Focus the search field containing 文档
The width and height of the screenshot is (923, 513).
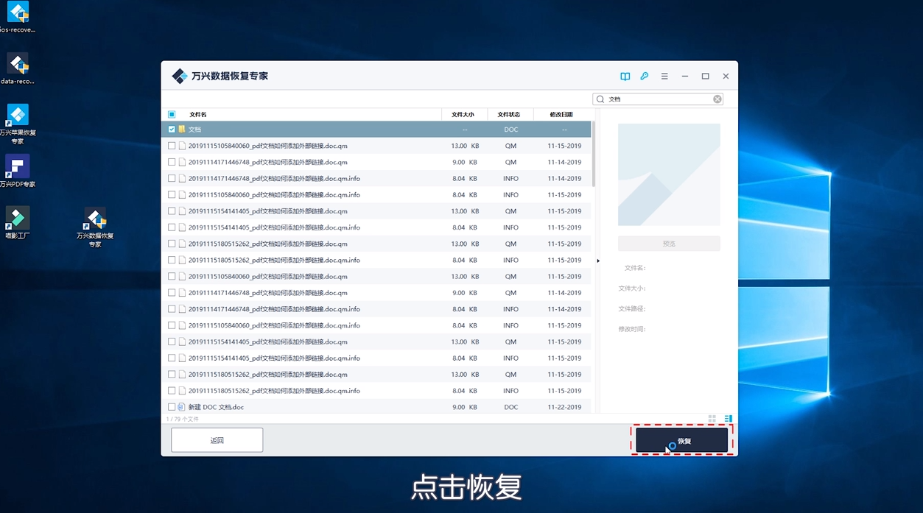click(x=658, y=99)
